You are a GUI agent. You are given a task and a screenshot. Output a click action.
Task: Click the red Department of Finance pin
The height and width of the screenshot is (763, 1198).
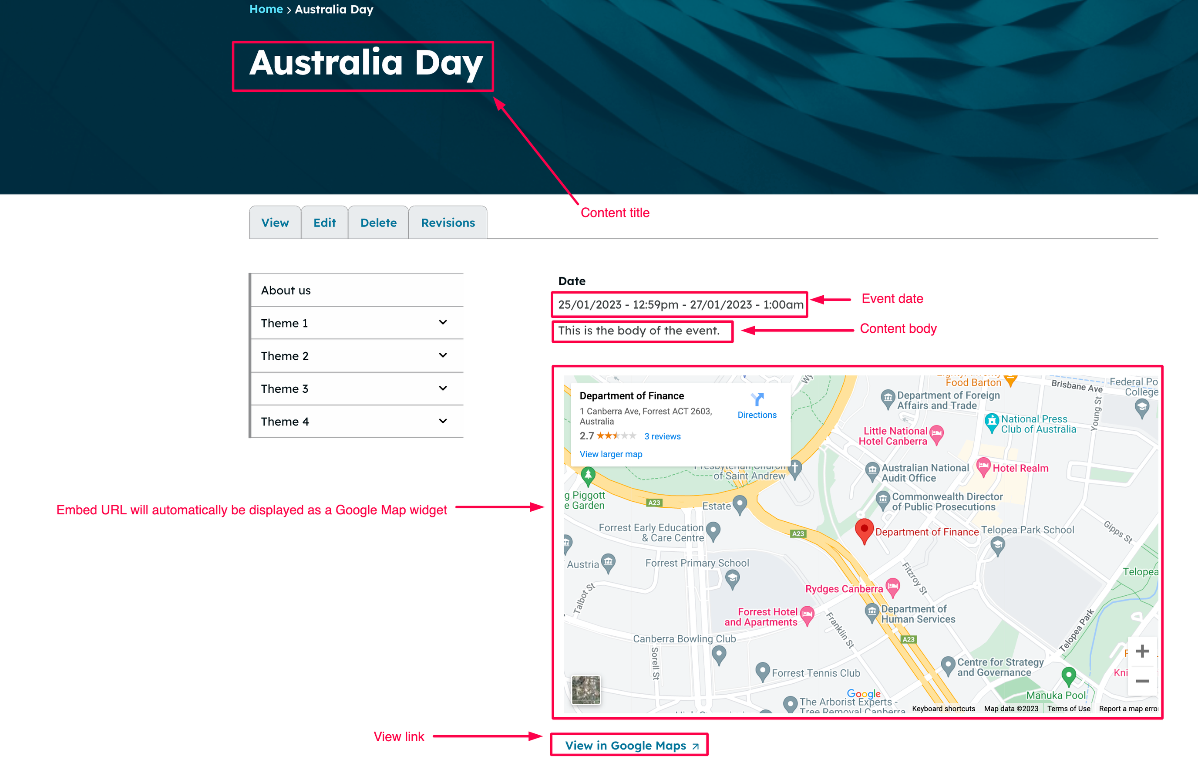pyautogui.click(x=864, y=530)
